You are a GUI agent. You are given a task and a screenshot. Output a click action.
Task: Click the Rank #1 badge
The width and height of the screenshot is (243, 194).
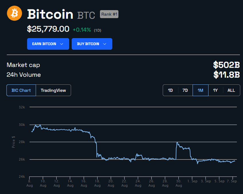109,14
